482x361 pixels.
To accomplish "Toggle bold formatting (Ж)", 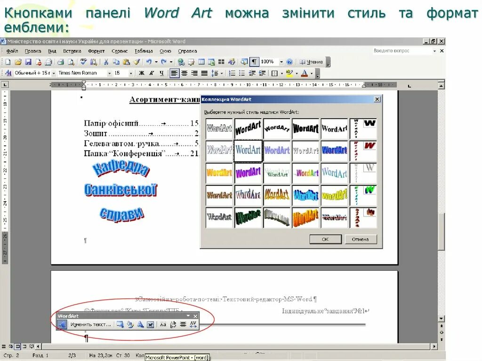I will 142,73.
